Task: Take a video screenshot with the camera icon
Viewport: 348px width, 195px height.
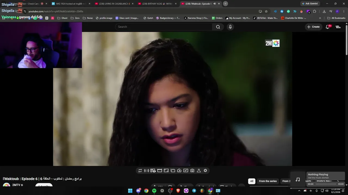Action: click(x=192, y=171)
